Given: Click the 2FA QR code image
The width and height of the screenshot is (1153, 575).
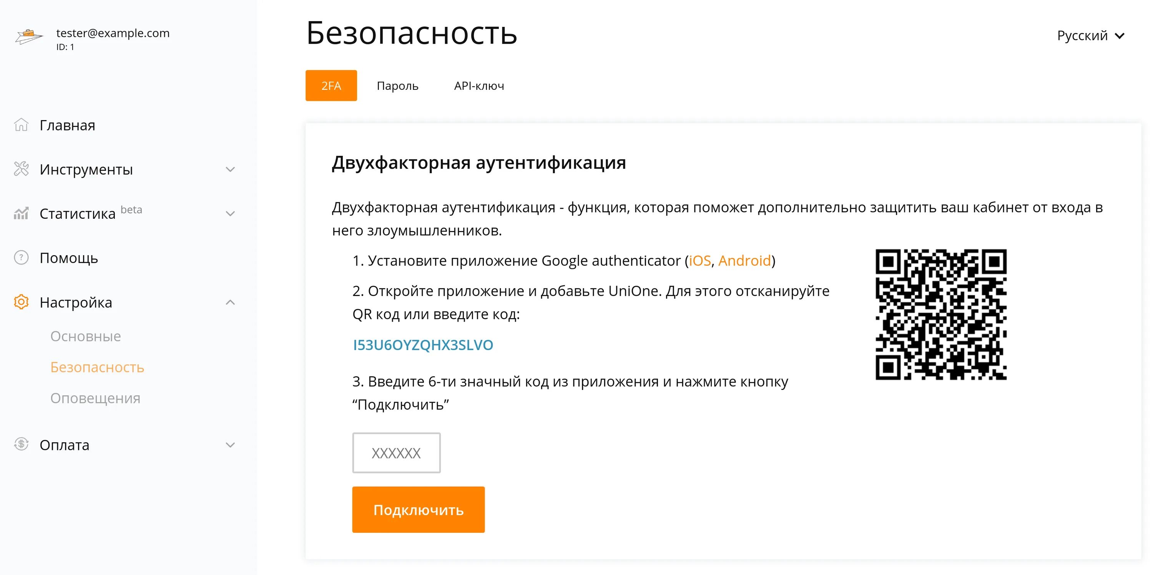Looking at the screenshot, I should coord(941,314).
